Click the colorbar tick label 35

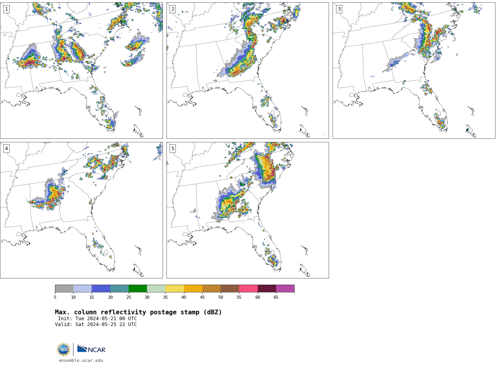(165, 297)
